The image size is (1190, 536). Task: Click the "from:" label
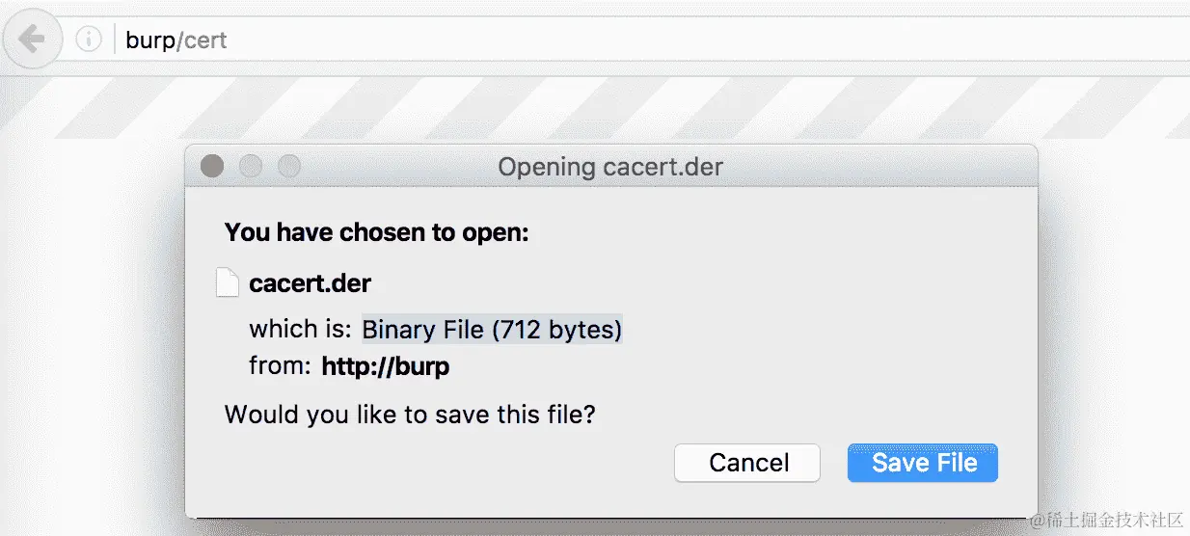[280, 366]
